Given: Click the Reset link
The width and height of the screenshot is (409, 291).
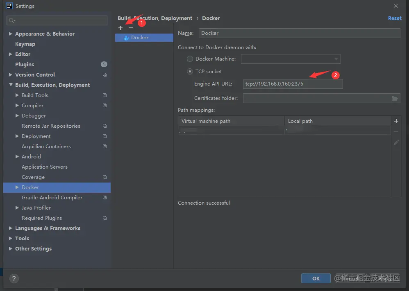Looking at the screenshot, I should [395, 18].
